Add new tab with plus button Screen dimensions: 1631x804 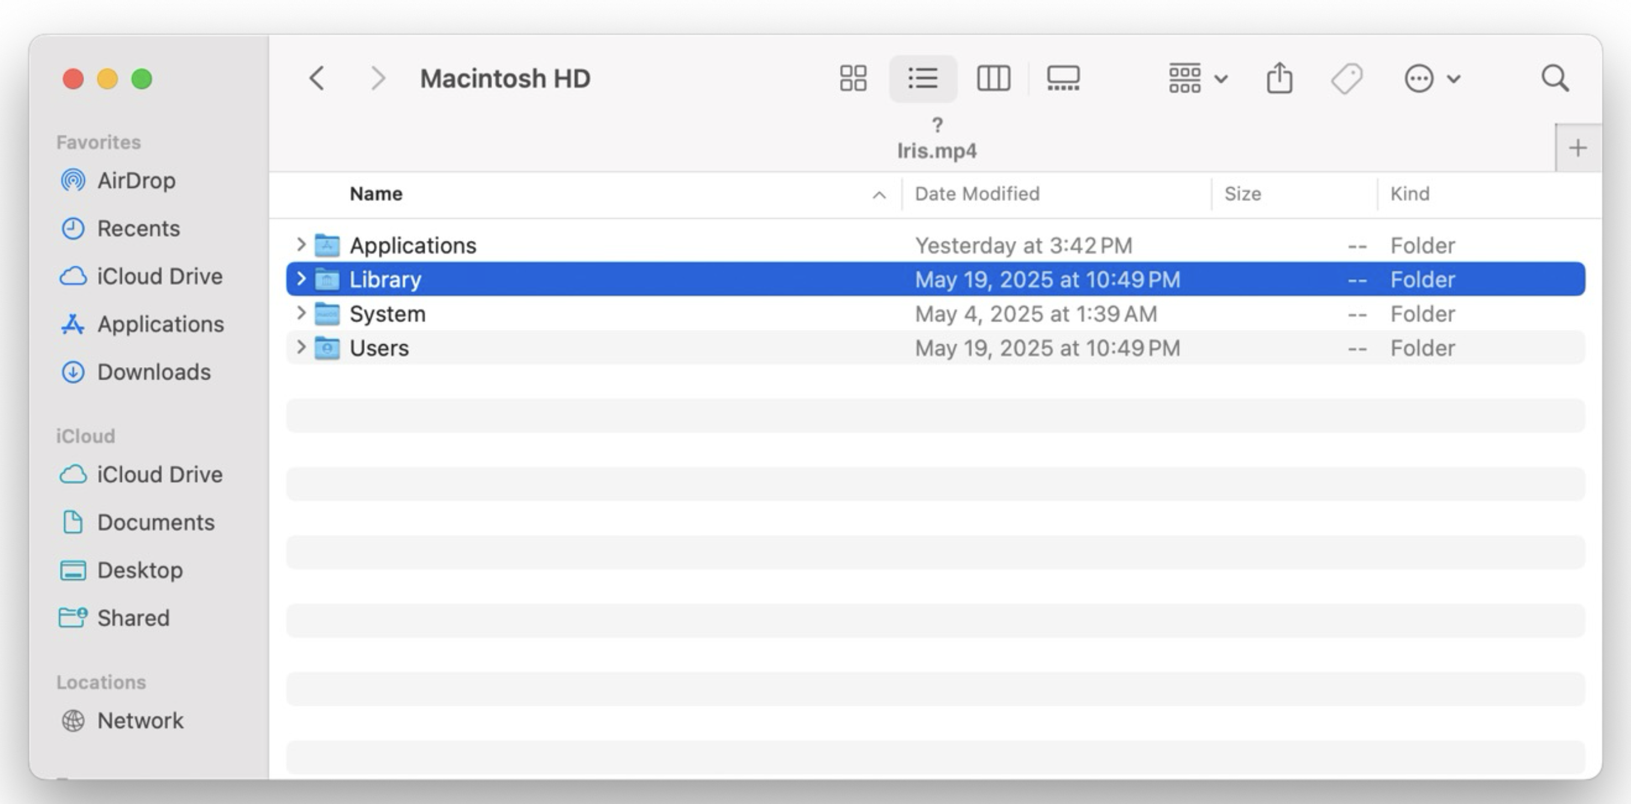1577,148
